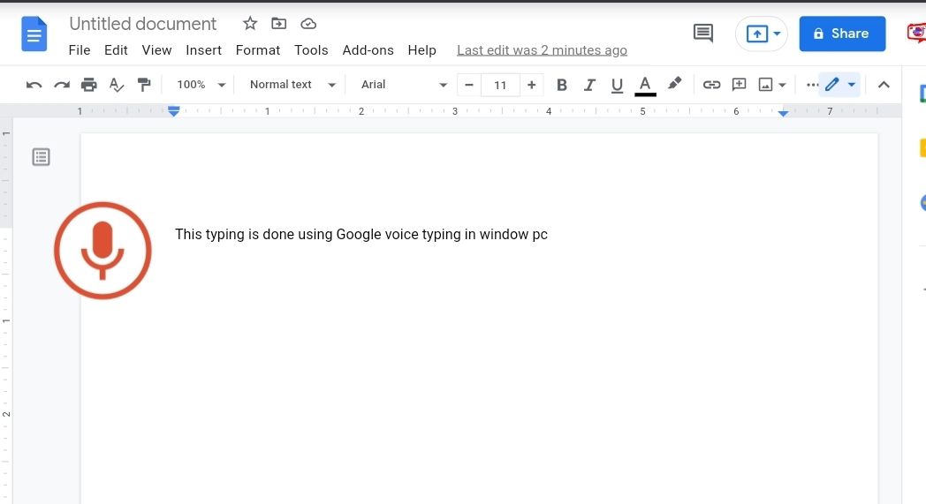Viewport: 926px width, 504px height.
Task: Open the More toolbar options ellipsis
Action: pos(812,85)
